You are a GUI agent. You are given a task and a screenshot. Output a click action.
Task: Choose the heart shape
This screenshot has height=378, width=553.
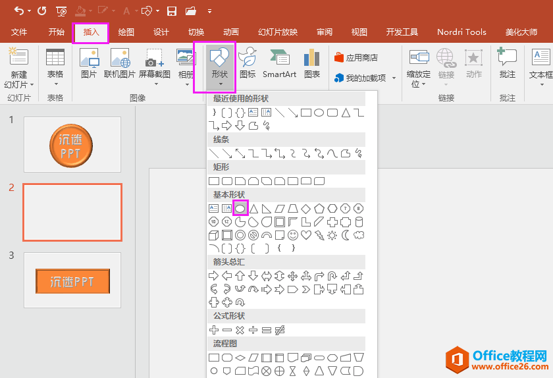tap(306, 235)
